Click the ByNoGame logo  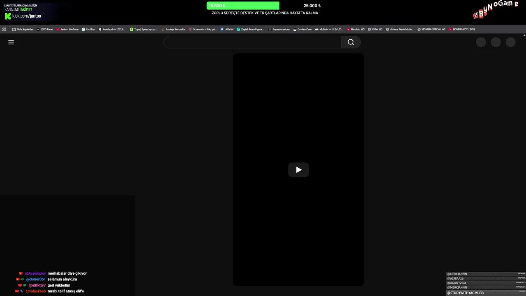(x=495, y=10)
